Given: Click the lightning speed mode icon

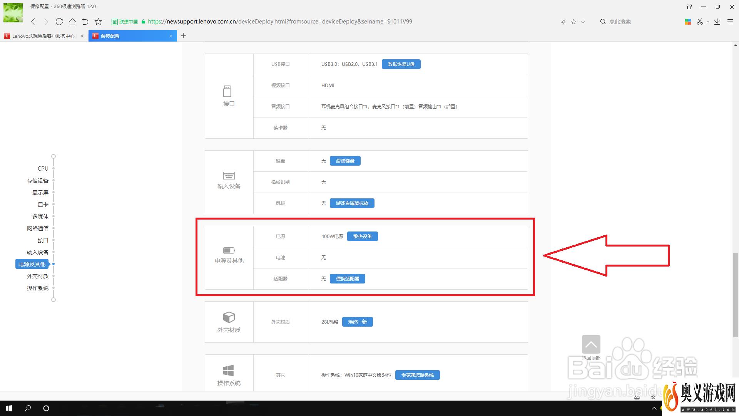Looking at the screenshot, I should point(563,22).
